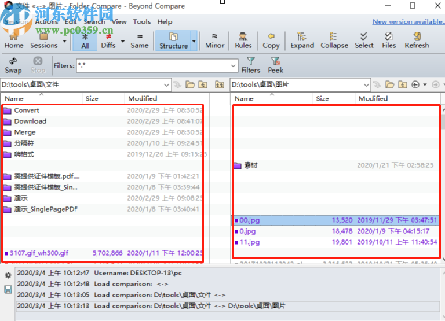Open log options gear icon

pos(8,275)
